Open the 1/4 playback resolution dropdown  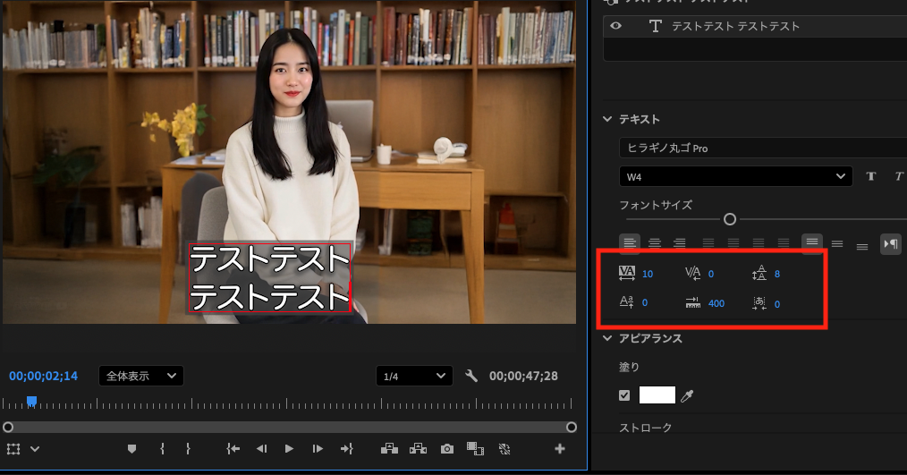413,377
